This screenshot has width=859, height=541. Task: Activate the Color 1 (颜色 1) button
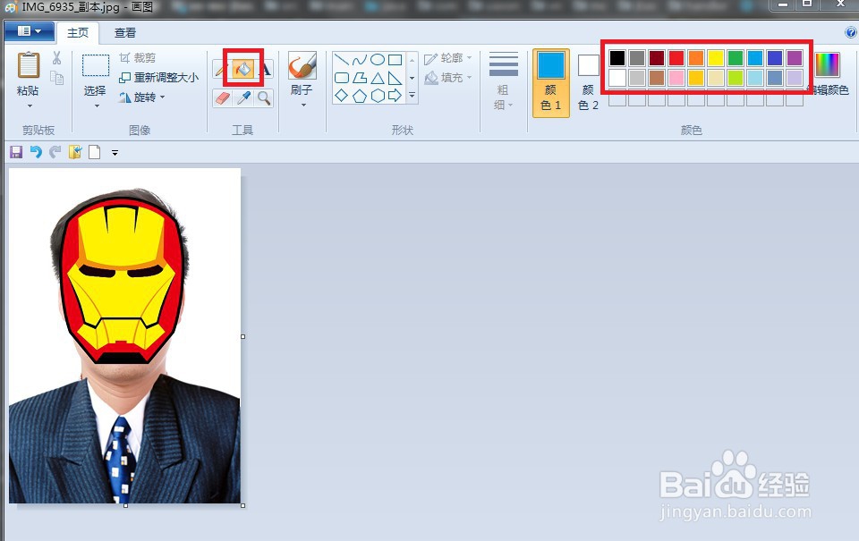click(x=550, y=82)
